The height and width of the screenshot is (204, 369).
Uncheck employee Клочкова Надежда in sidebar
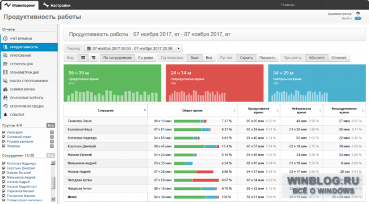[3, 163]
